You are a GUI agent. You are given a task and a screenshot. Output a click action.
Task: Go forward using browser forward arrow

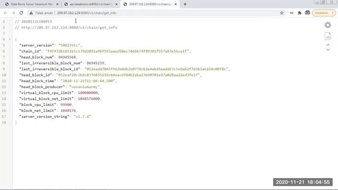point(13,13)
